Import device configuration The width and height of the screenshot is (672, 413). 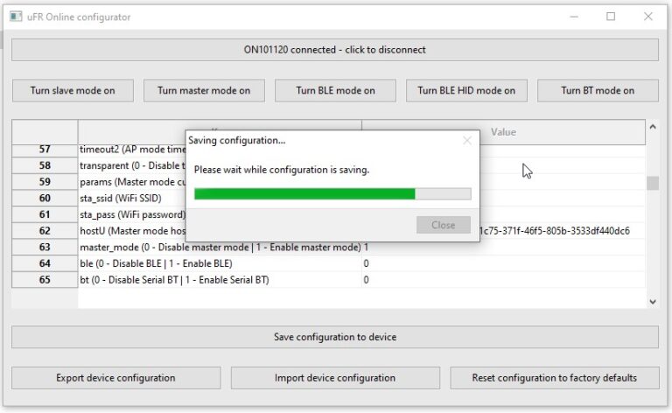pos(335,378)
